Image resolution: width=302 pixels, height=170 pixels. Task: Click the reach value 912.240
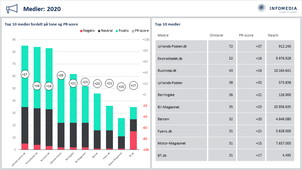pyautogui.click(x=285, y=46)
